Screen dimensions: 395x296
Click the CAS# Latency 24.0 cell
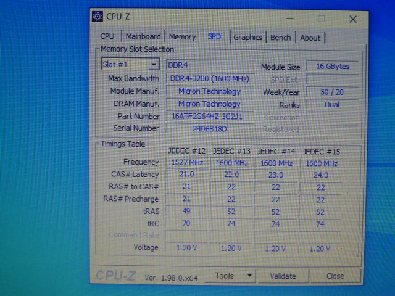(321, 175)
